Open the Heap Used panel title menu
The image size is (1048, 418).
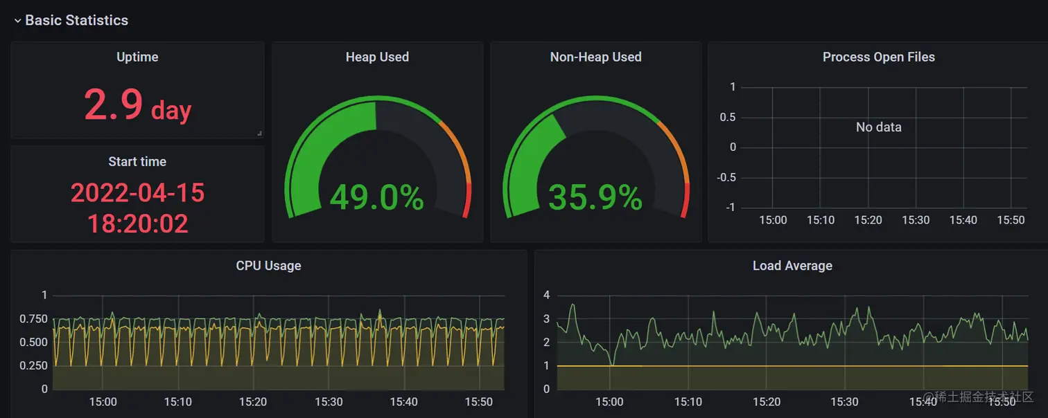[x=377, y=57]
